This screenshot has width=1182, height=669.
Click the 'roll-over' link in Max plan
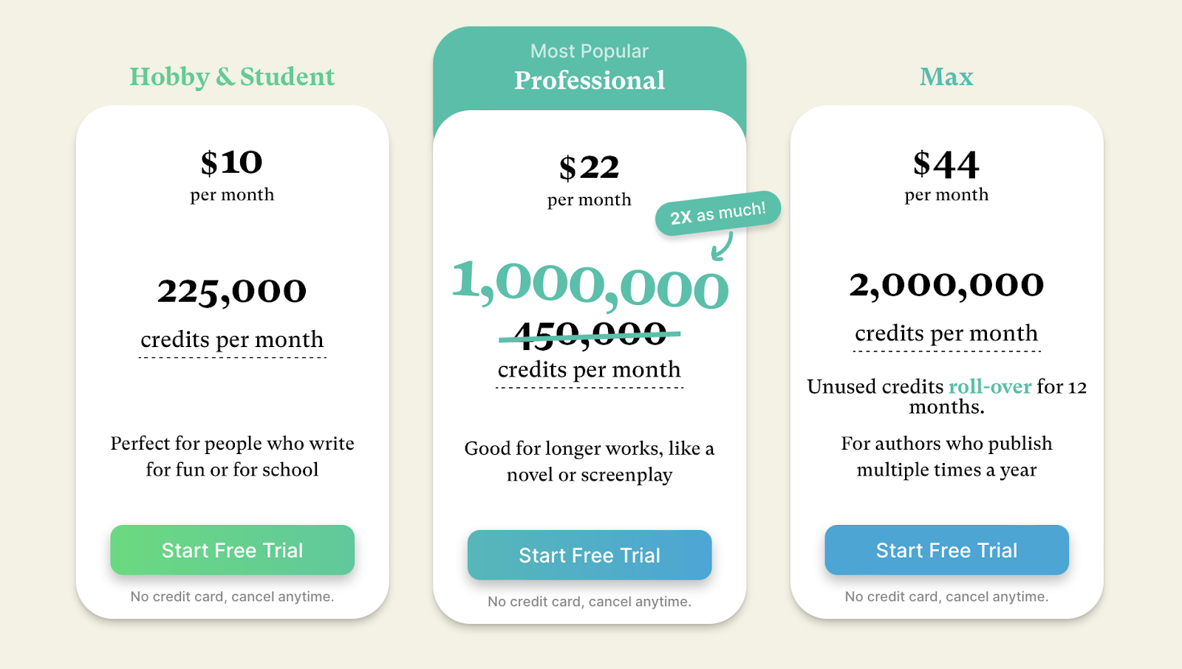990,386
